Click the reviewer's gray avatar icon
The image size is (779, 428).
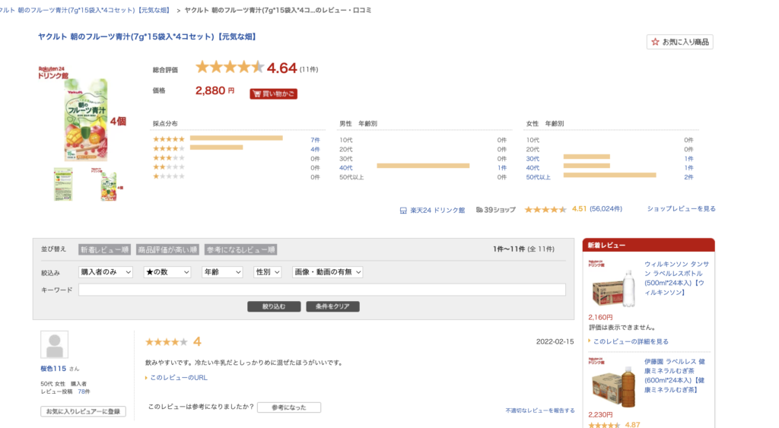tap(54, 344)
